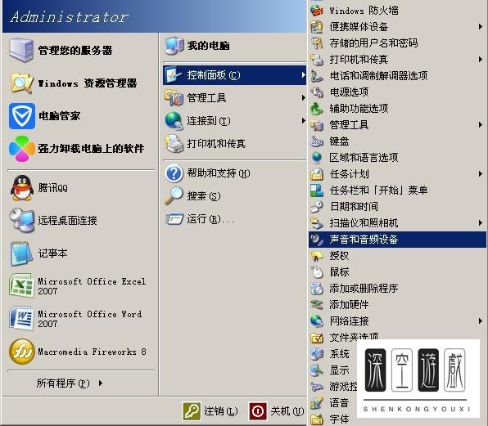Click the 强力卸载电脑上的软件 colorful icon
488x426 pixels.
pyautogui.click(x=22, y=149)
